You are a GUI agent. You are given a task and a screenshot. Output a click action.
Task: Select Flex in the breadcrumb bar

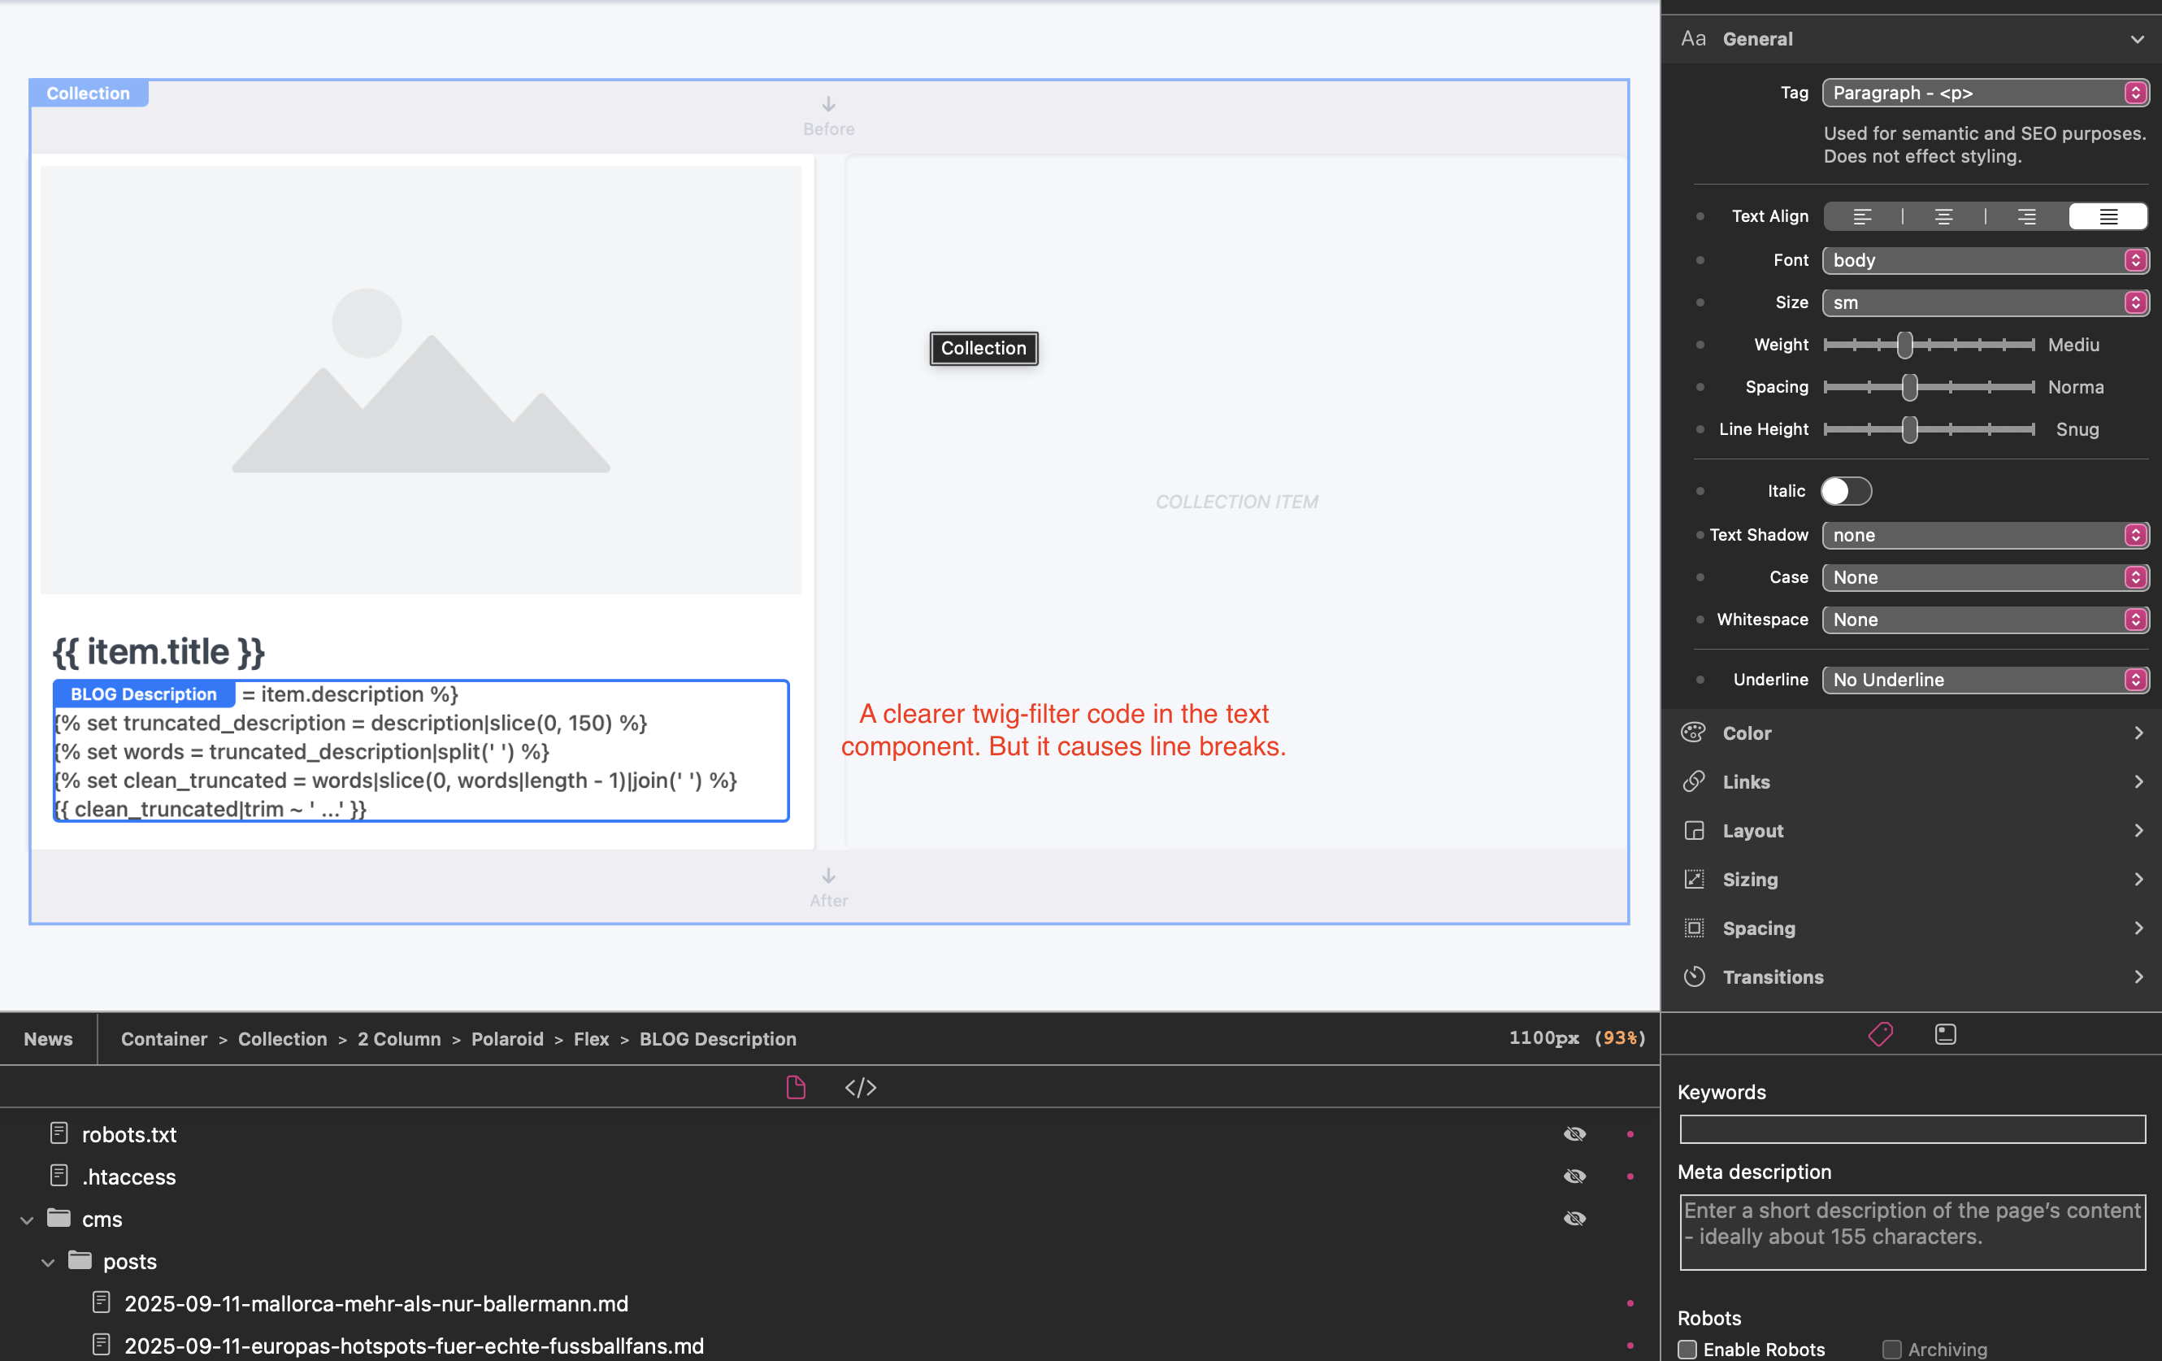[x=592, y=1038]
